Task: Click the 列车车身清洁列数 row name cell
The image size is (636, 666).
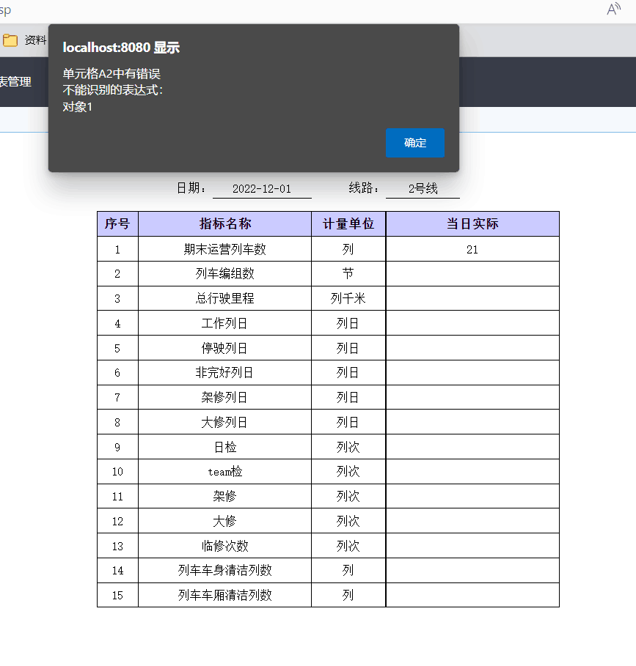Action: (224, 570)
